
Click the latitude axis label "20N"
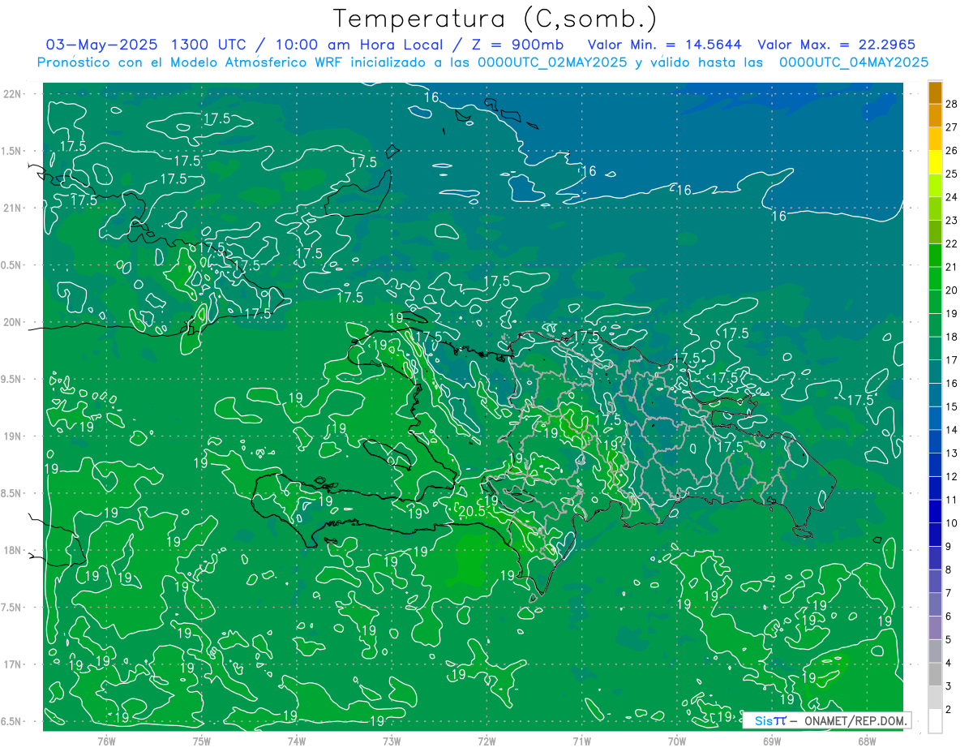12,322
